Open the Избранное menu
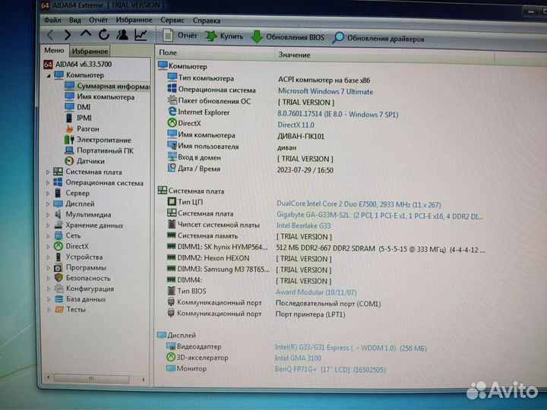547x410 pixels. point(134,20)
